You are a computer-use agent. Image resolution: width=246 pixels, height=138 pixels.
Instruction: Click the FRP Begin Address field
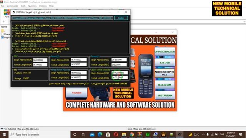40,60
